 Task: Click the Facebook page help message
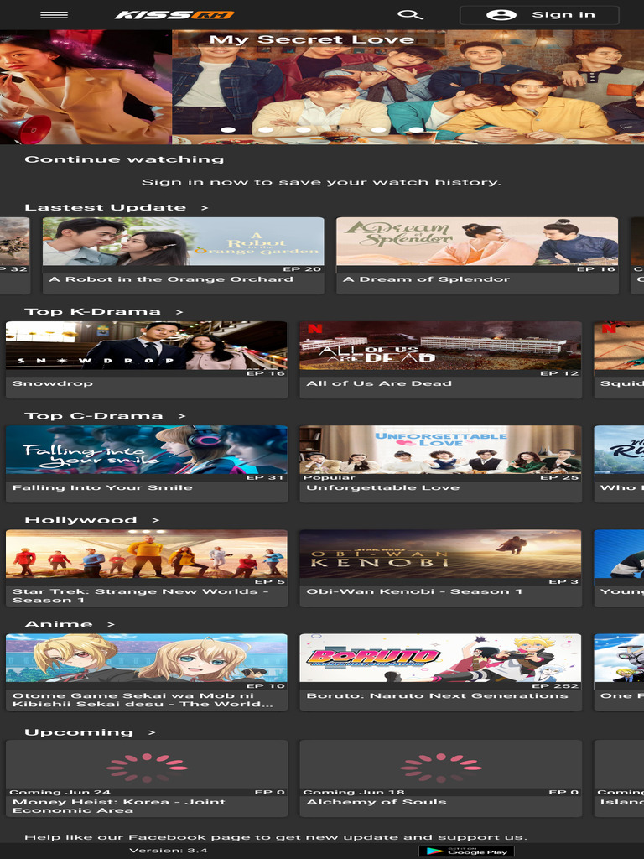click(275, 837)
